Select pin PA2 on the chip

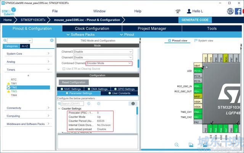[198, 122]
